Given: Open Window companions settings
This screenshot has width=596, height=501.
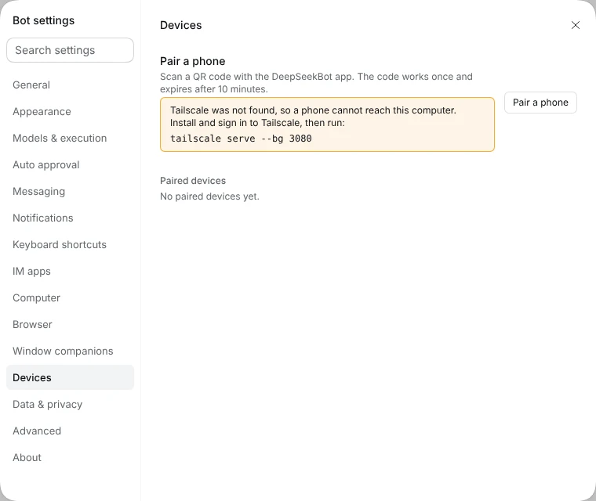Looking at the screenshot, I should click(x=70, y=351).
